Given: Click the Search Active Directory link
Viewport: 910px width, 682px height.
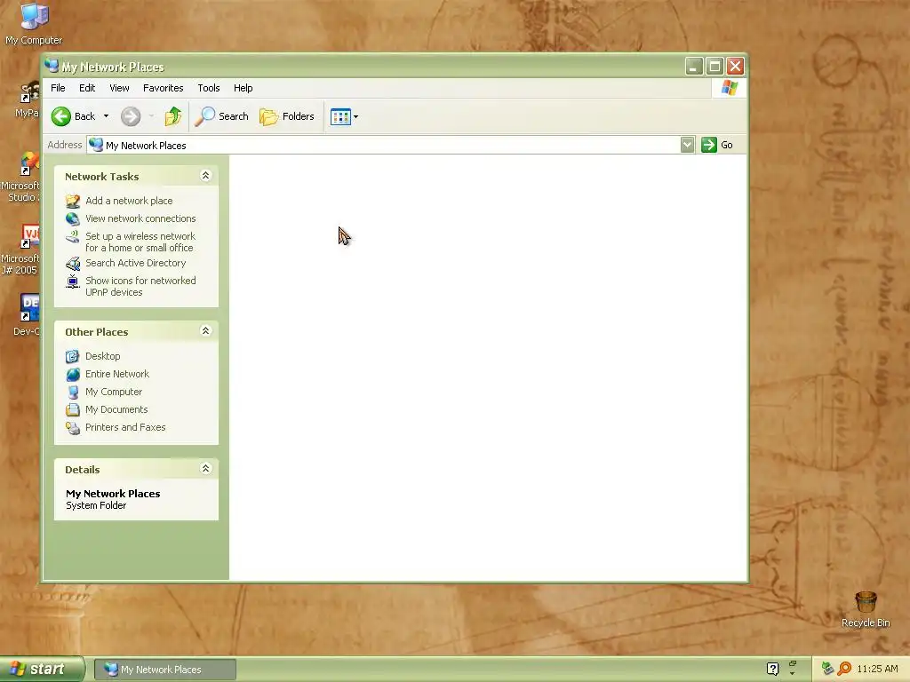Looking at the screenshot, I should pyautogui.click(x=135, y=263).
